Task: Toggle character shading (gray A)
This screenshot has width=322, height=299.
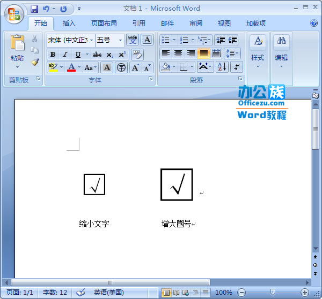Action: point(107,67)
